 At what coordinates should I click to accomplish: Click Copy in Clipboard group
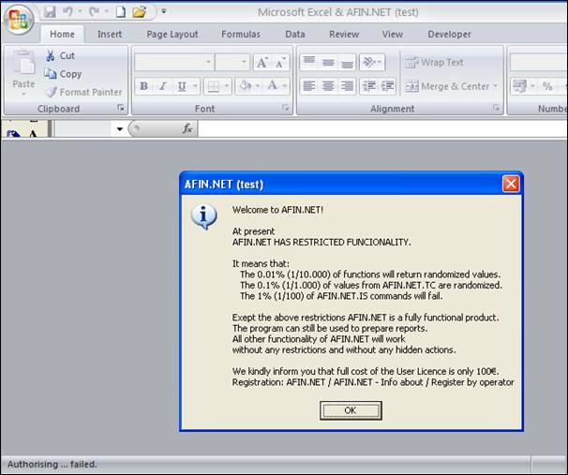[63, 74]
